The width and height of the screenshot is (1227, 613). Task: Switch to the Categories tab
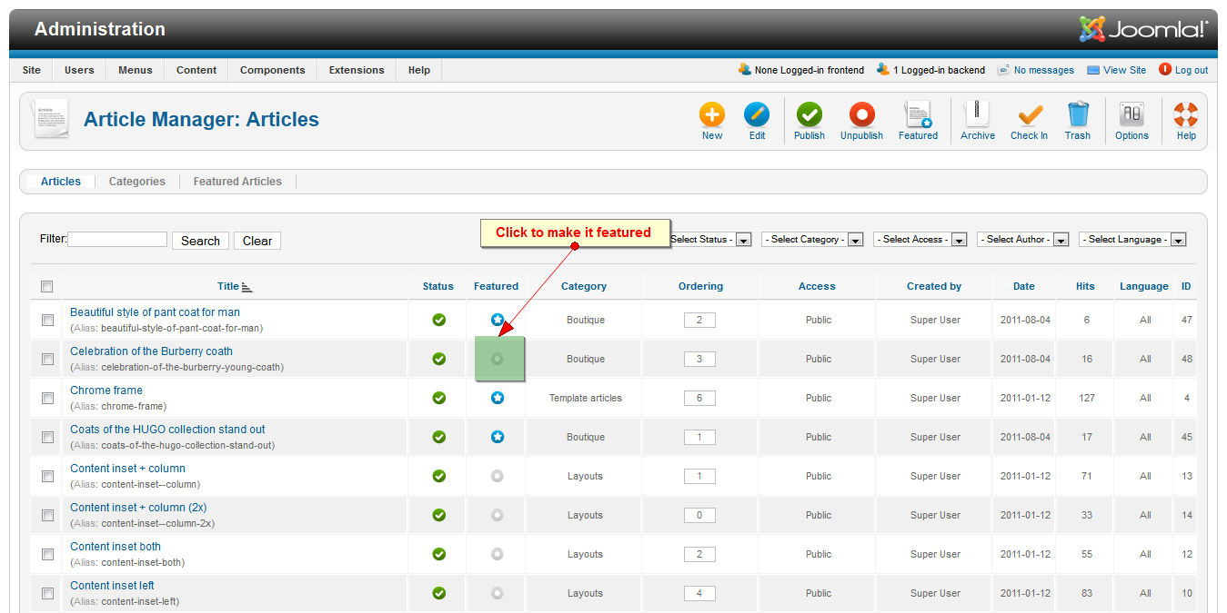point(137,182)
